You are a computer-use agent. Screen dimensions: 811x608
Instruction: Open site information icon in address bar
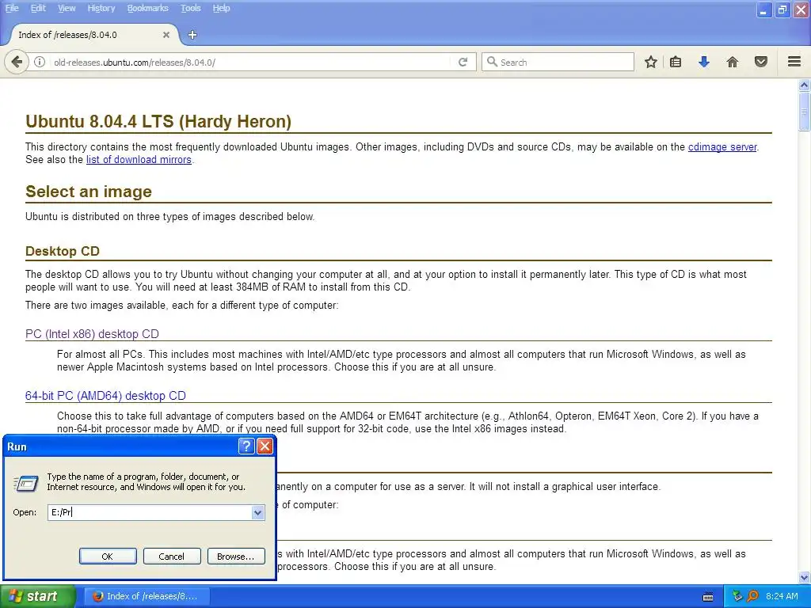point(40,62)
